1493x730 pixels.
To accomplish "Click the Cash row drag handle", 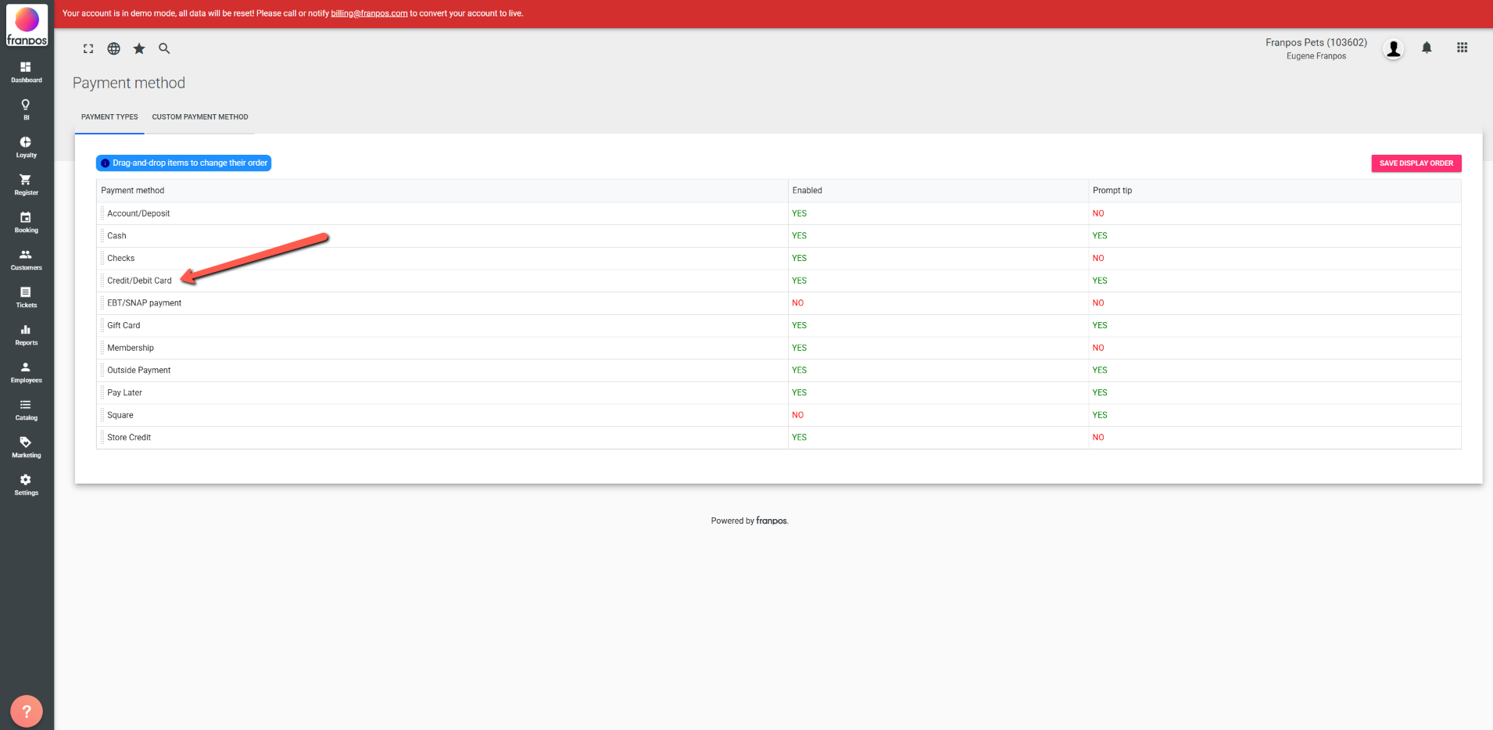I will [x=102, y=236].
